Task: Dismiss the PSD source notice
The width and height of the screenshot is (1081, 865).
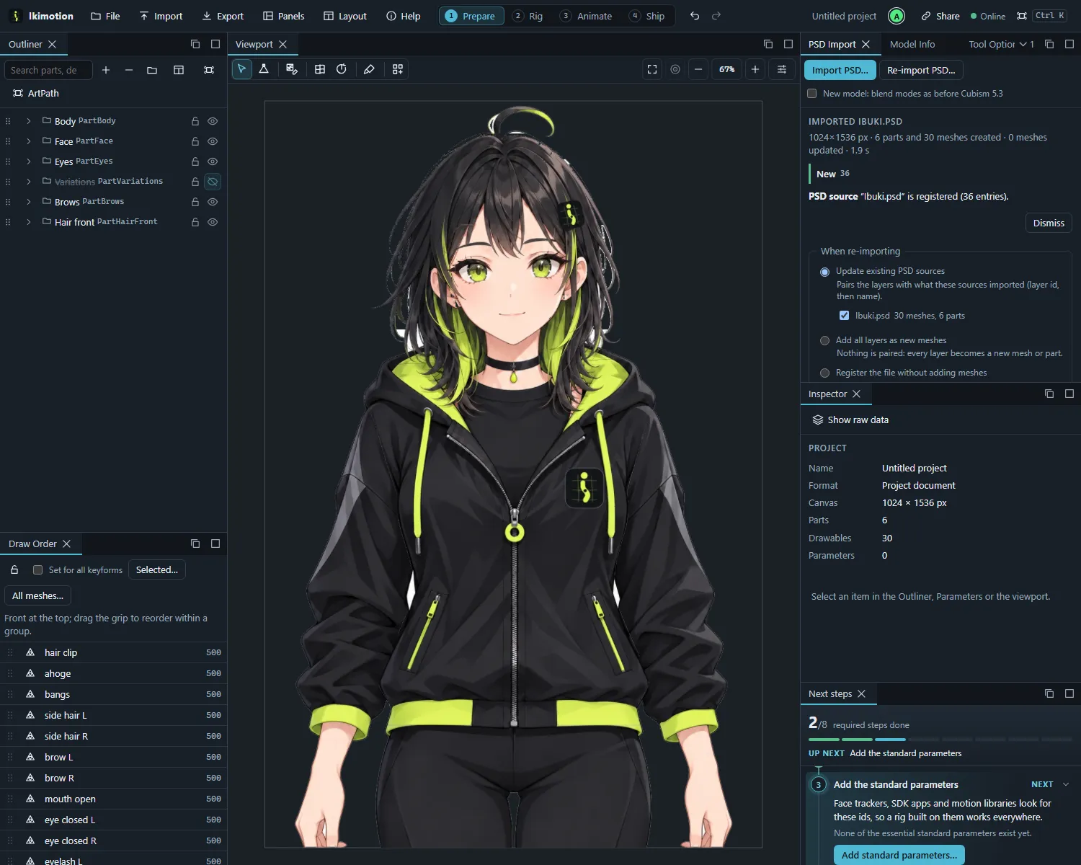Action: [1049, 223]
